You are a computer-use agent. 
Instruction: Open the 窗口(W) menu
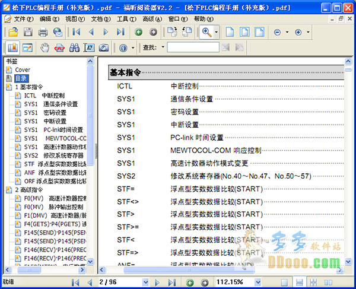tap(178, 19)
